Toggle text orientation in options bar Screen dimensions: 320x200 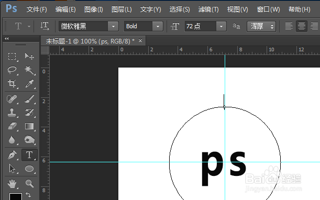pos(45,26)
